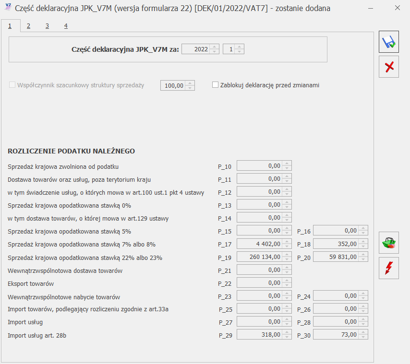Save the declaration using the diskette icon

tap(388, 41)
